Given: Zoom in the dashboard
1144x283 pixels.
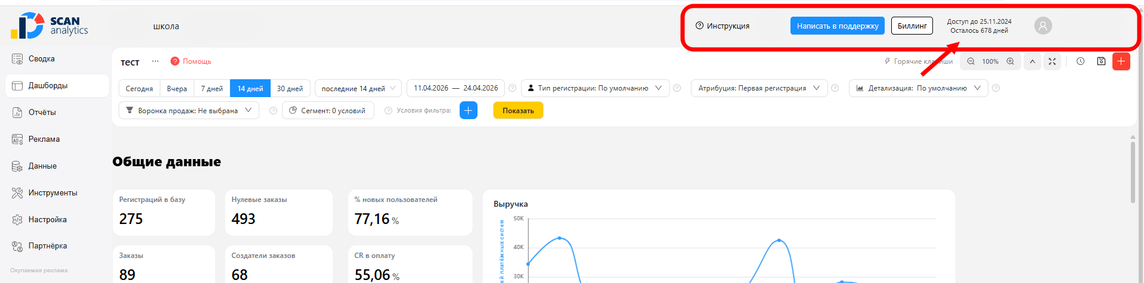Looking at the screenshot, I should click(1010, 61).
